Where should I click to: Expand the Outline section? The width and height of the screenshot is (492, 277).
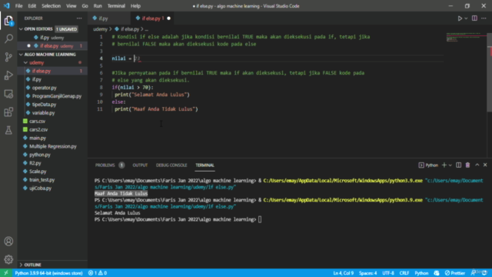pos(52,265)
